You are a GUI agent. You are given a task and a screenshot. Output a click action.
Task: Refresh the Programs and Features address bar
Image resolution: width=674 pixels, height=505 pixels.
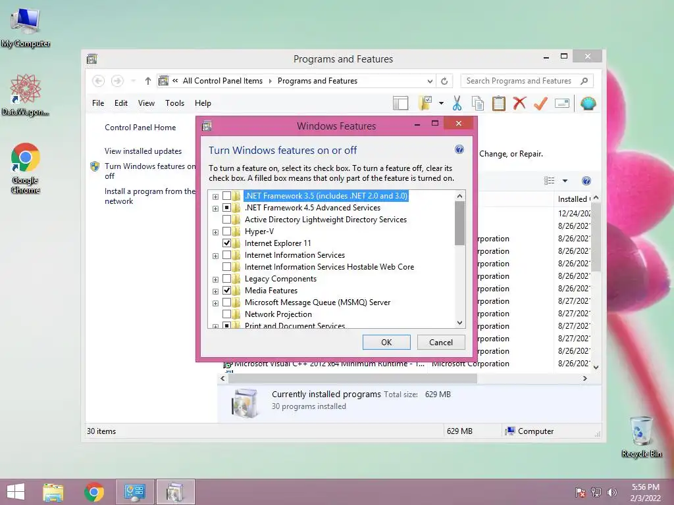pos(444,81)
